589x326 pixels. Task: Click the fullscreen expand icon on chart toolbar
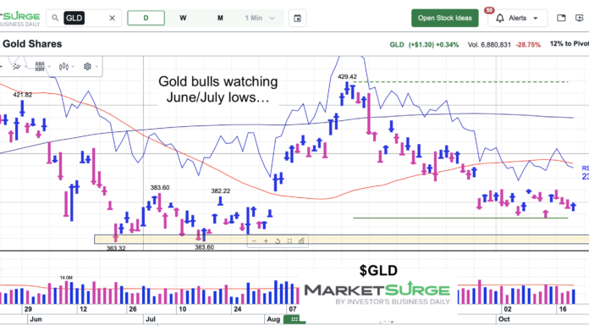click(289, 241)
